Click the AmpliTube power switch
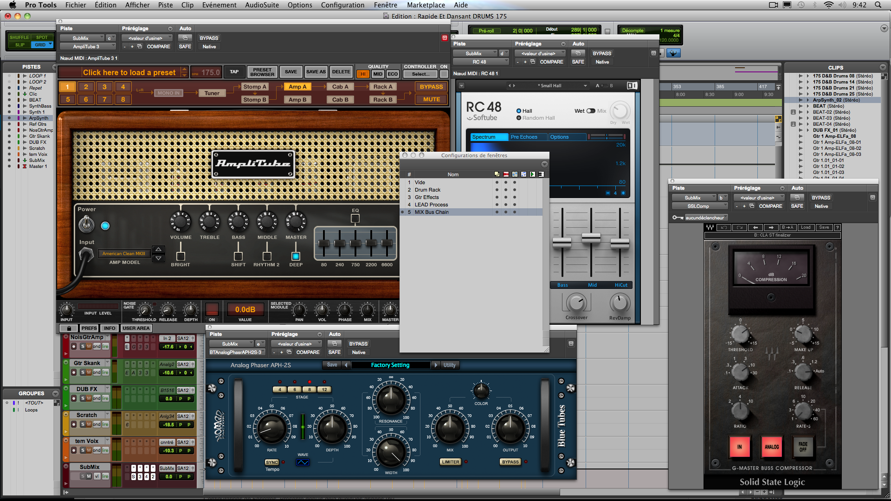The image size is (891, 501). [86, 225]
